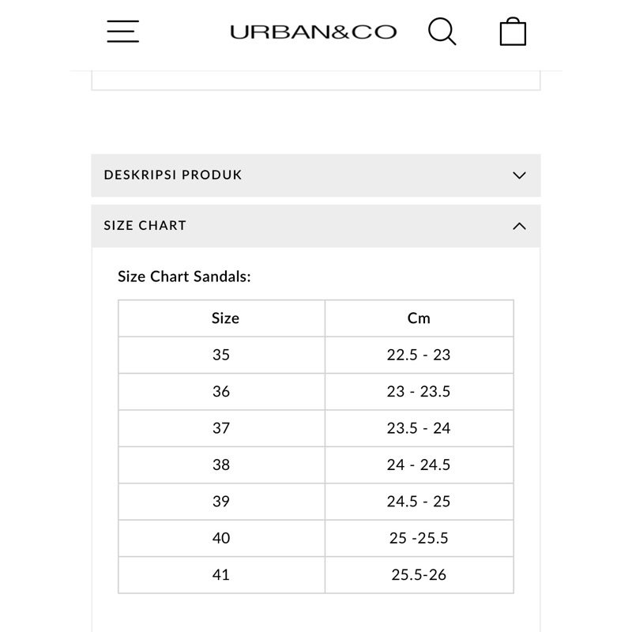Open the hamburger menu
Image resolution: width=632 pixels, height=632 pixels.
123,32
